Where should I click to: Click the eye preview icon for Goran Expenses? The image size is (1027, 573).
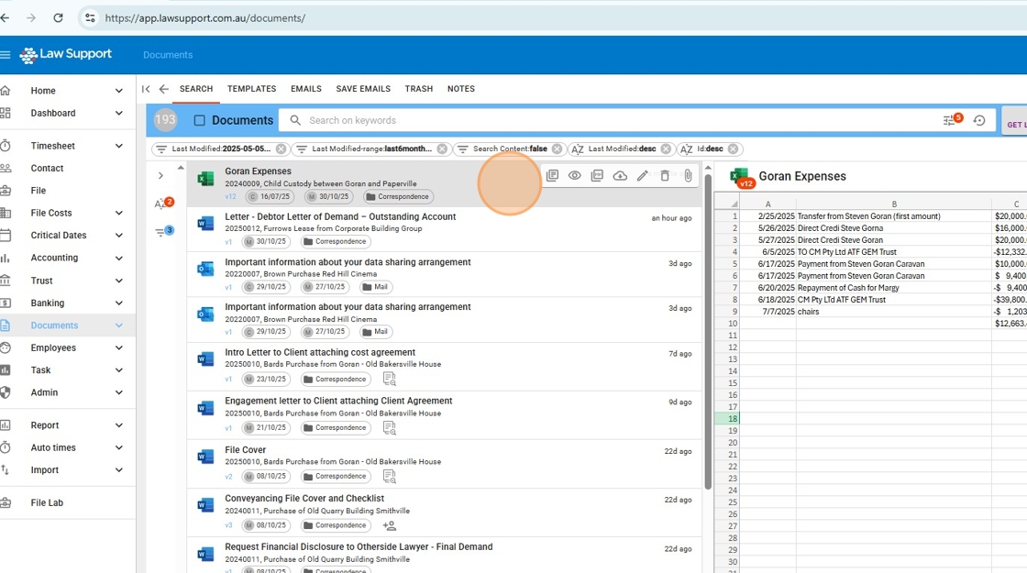[574, 176]
